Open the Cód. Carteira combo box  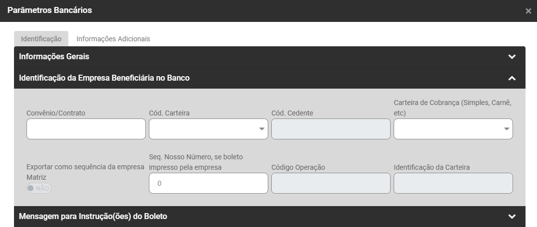point(202,129)
